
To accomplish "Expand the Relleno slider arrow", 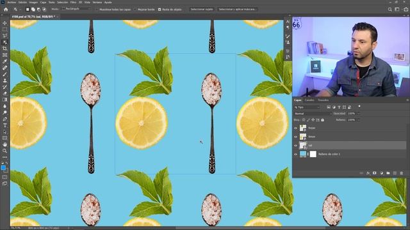I will pos(359,120).
